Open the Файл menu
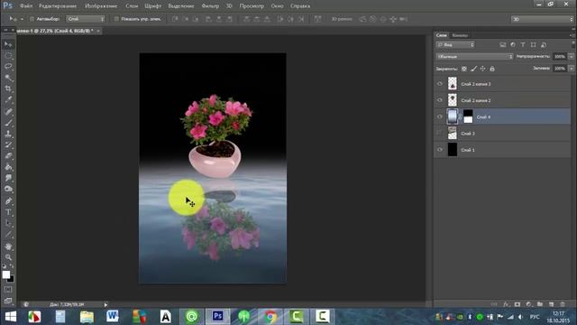 pos(26,6)
